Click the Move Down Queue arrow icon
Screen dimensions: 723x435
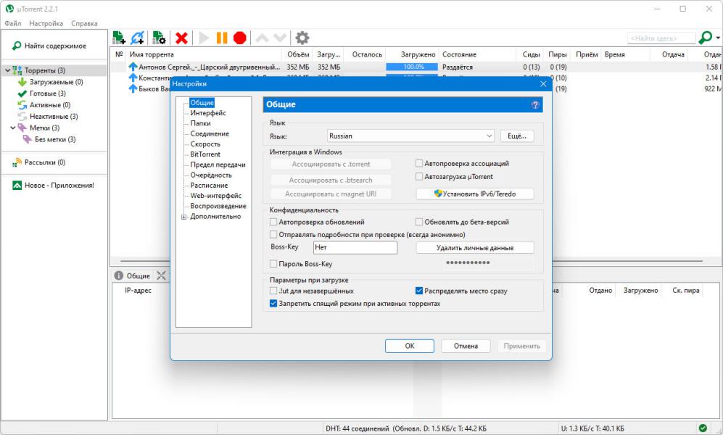280,38
